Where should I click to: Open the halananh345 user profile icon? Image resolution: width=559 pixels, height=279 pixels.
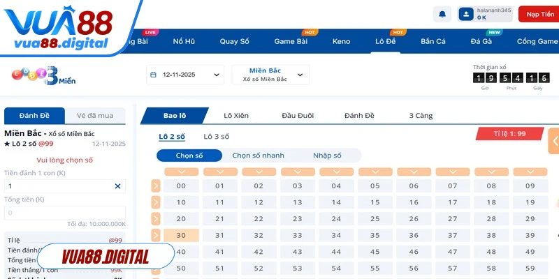click(466, 14)
